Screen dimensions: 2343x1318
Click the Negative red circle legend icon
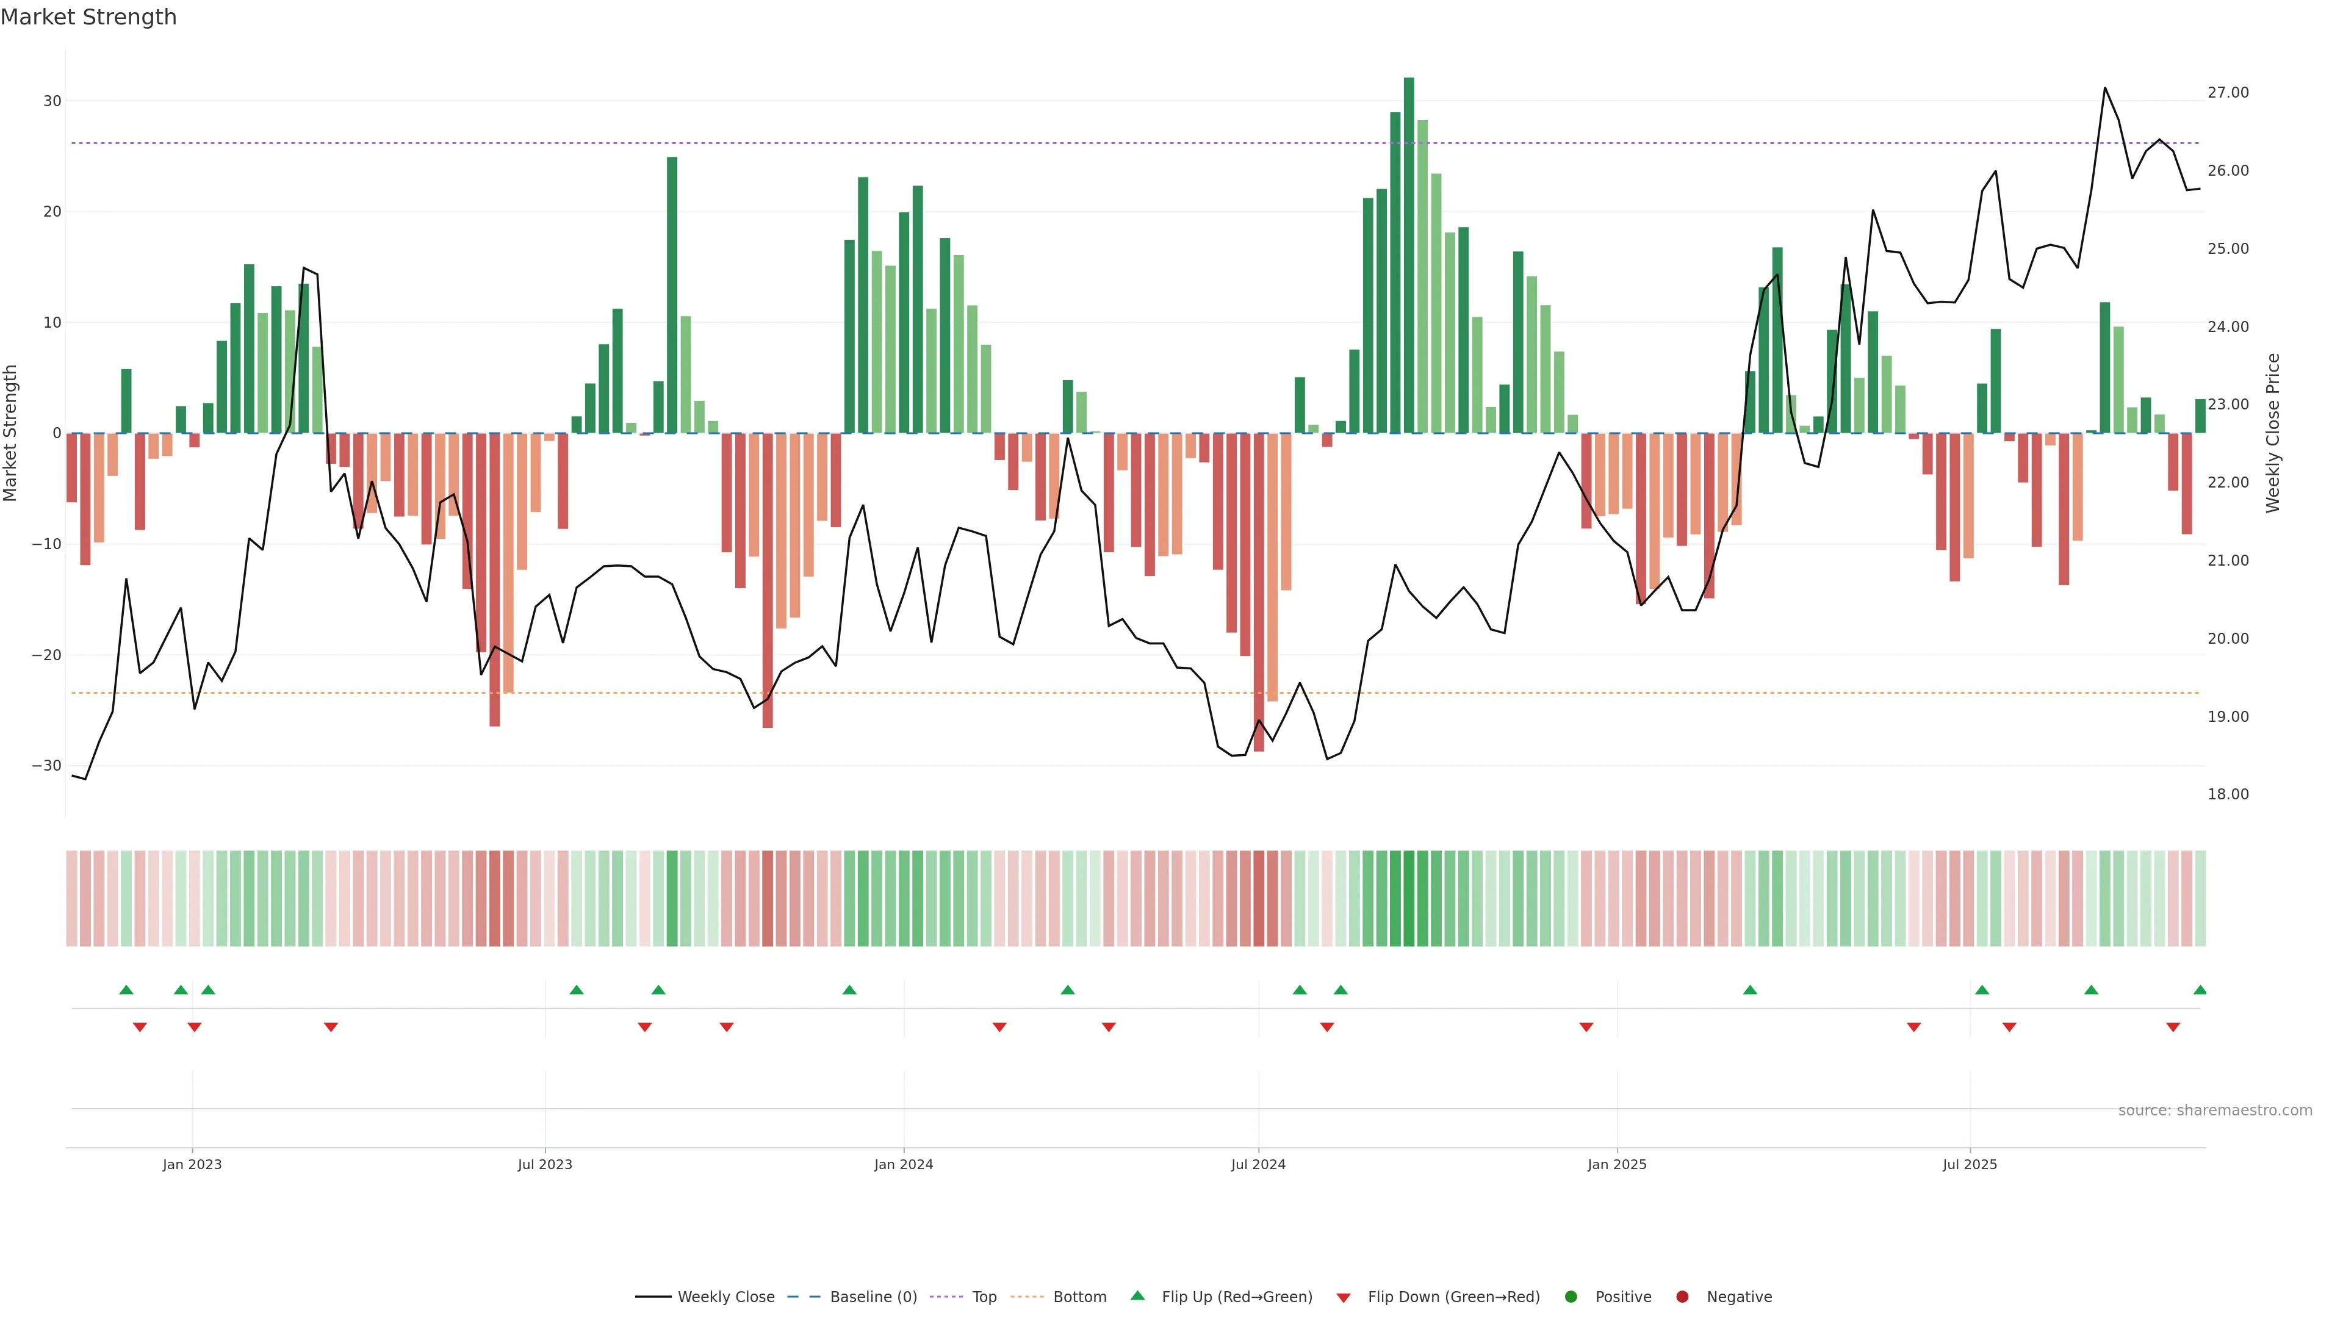(1682, 1297)
